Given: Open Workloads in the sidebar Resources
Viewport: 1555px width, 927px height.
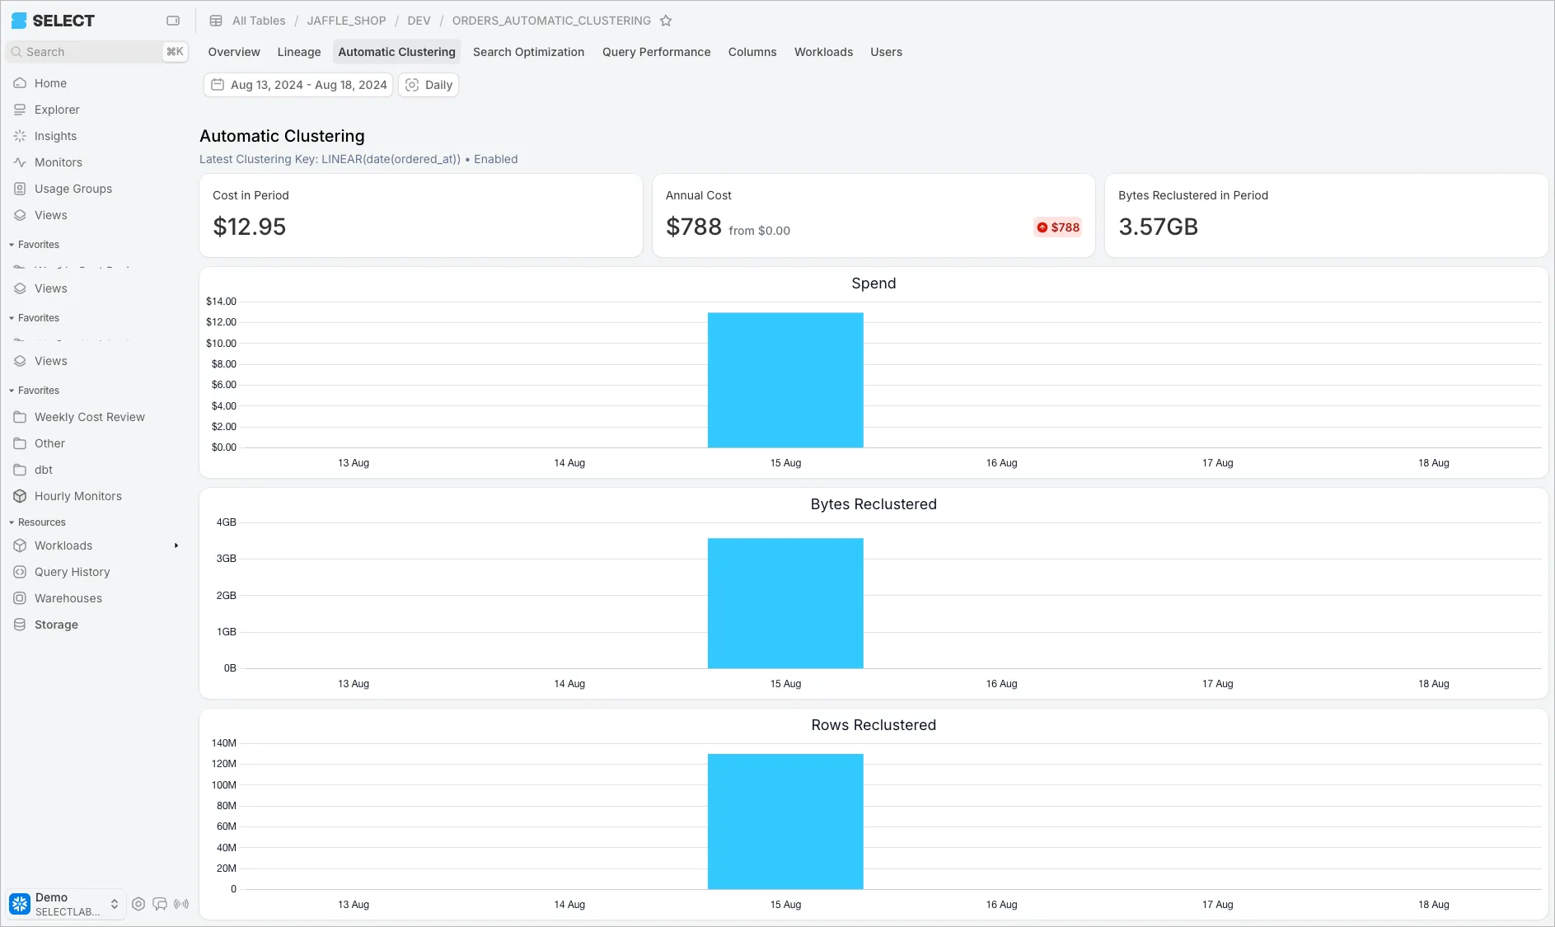Looking at the screenshot, I should [63, 545].
